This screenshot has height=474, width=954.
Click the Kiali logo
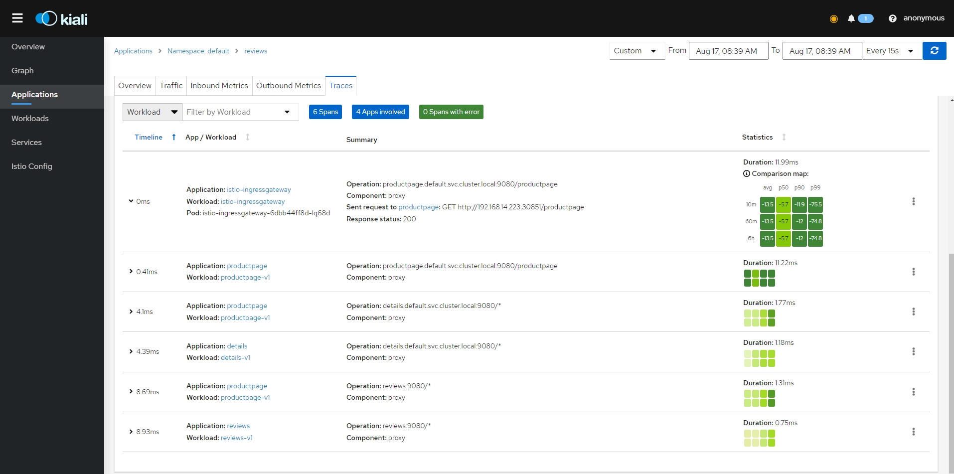click(x=61, y=18)
